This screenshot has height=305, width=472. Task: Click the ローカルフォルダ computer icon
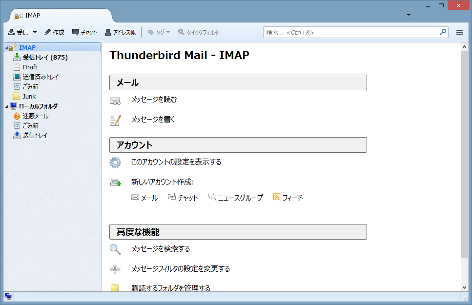[x=13, y=106]
